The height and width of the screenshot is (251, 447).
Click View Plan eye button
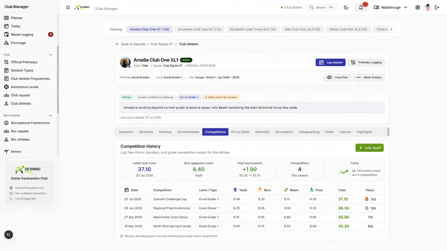337,77
